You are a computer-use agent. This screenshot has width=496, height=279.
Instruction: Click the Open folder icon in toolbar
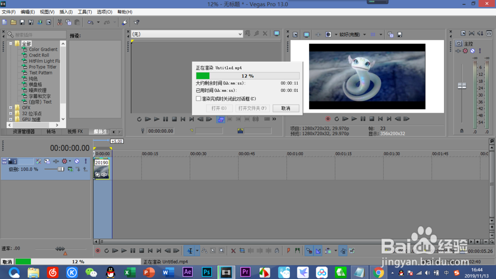(13, 22)
